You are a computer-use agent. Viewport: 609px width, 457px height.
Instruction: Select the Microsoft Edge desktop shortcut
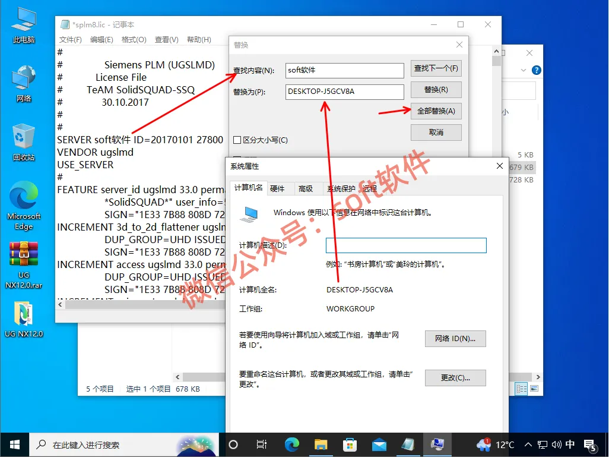24,206
